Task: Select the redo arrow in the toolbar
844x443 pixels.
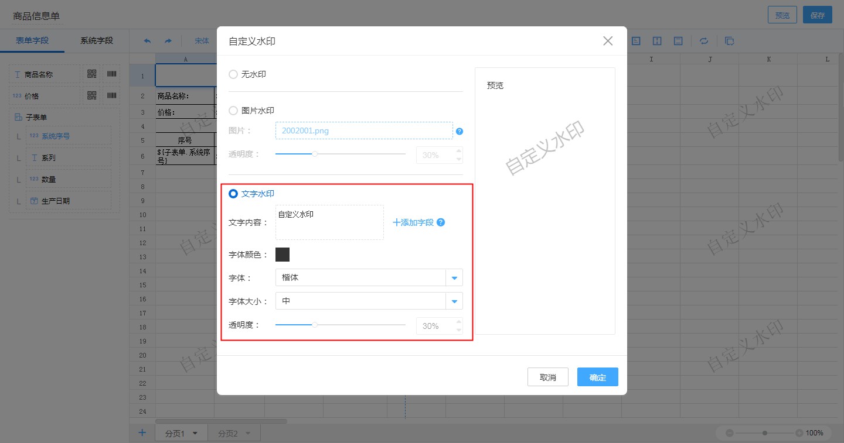Action: (168, 41)
